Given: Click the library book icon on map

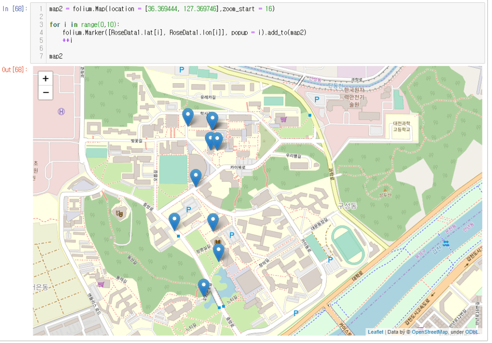Looking at the screenshot, I should [218, 241].
